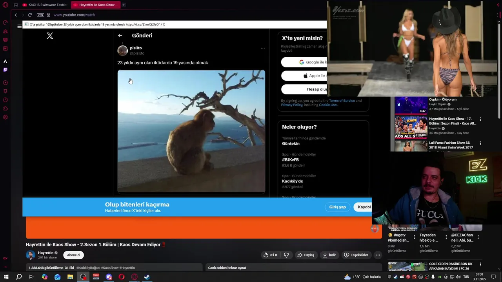Open Windows Start menu
Image resolution: width=502 pixels, height=282 pixels.
(6, 277)
